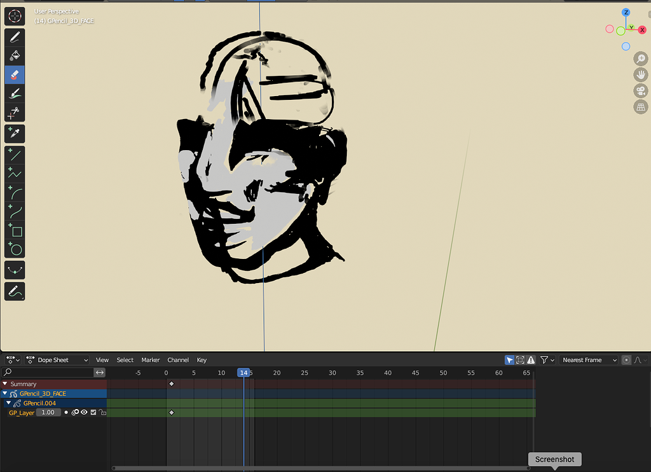The image size is (651, 472).
Task: Open the Channel menu
Action: (178, 360)
